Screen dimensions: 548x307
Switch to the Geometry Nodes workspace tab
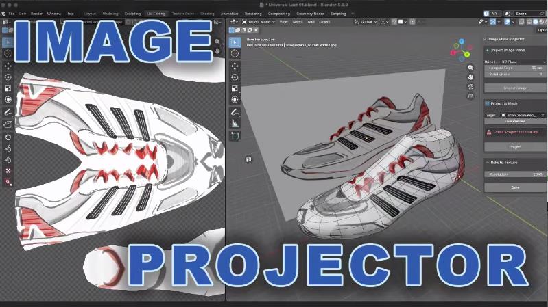(x=310, y=14)
